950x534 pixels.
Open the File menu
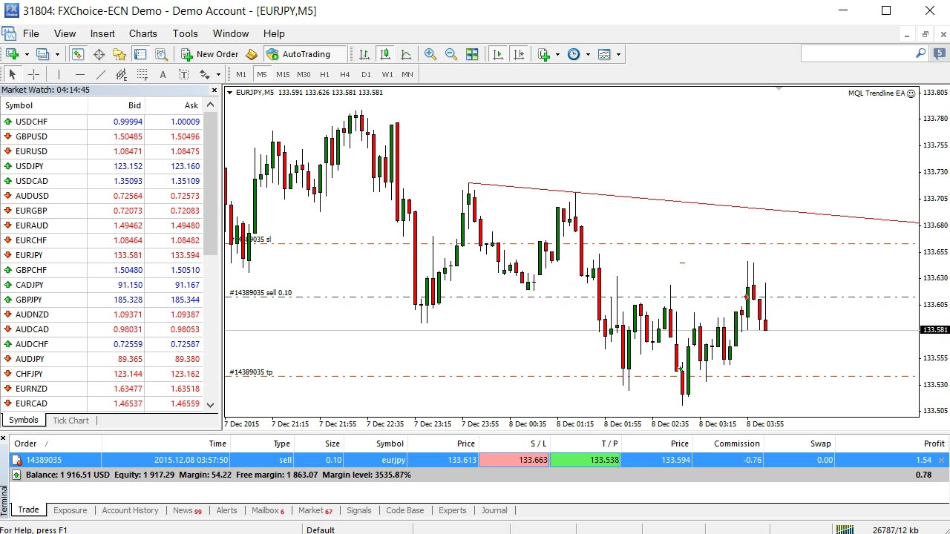pos(31,33)
